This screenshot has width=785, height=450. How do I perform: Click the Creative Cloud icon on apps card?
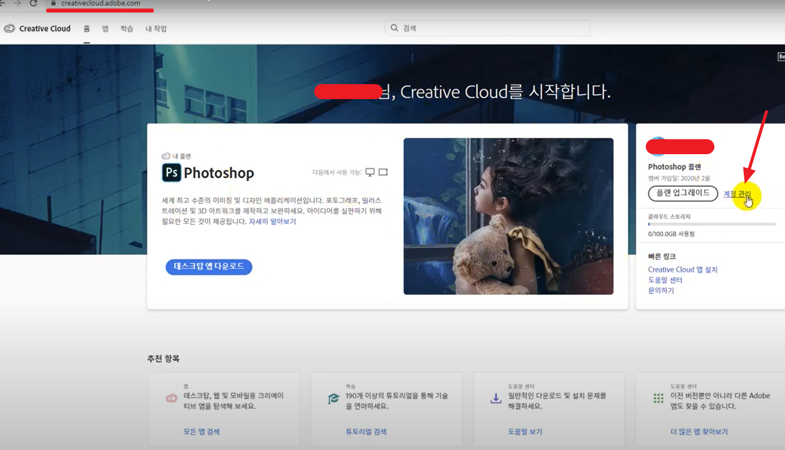coord(171,398)
